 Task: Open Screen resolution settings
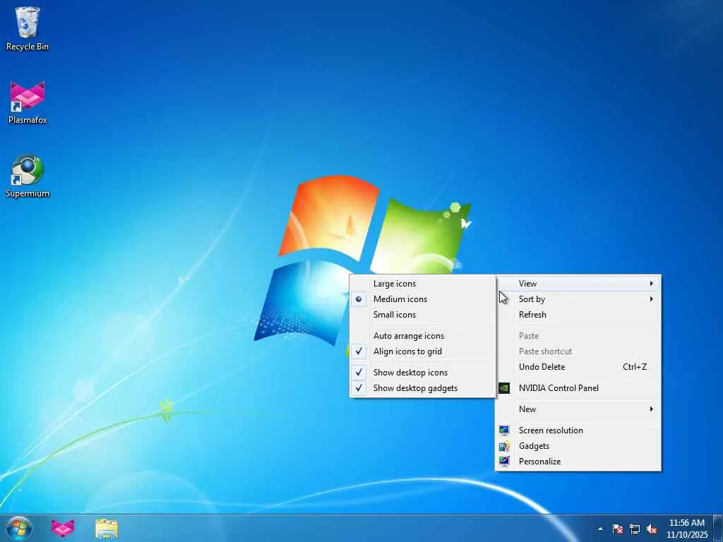578,430
